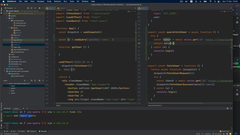
Task: Open the TODO tool window button
Action: point(21,131)
